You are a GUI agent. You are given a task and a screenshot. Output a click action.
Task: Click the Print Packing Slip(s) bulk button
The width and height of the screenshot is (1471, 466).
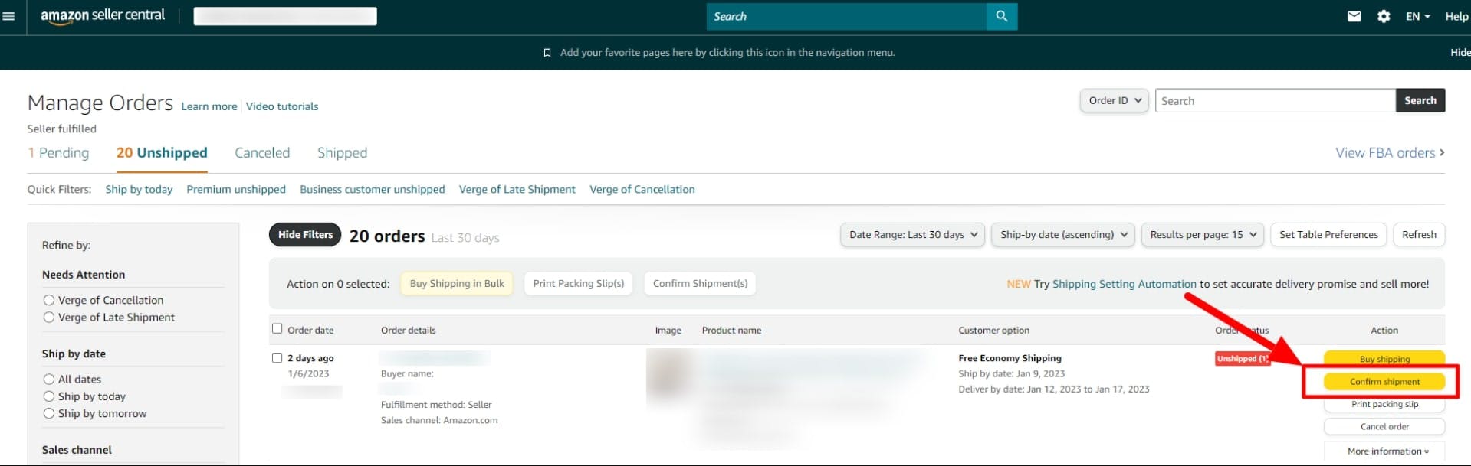coord(579,284)
